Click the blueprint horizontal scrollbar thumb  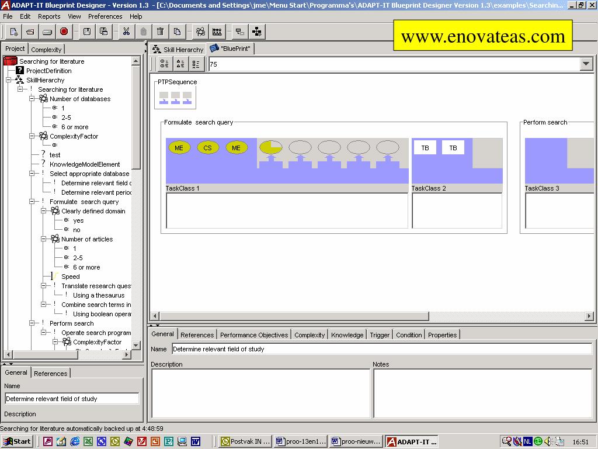294,316
